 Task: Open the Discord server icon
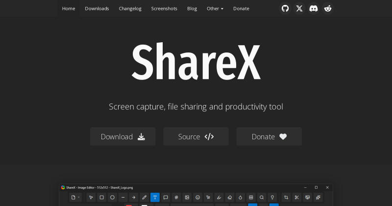coord(314,8)
